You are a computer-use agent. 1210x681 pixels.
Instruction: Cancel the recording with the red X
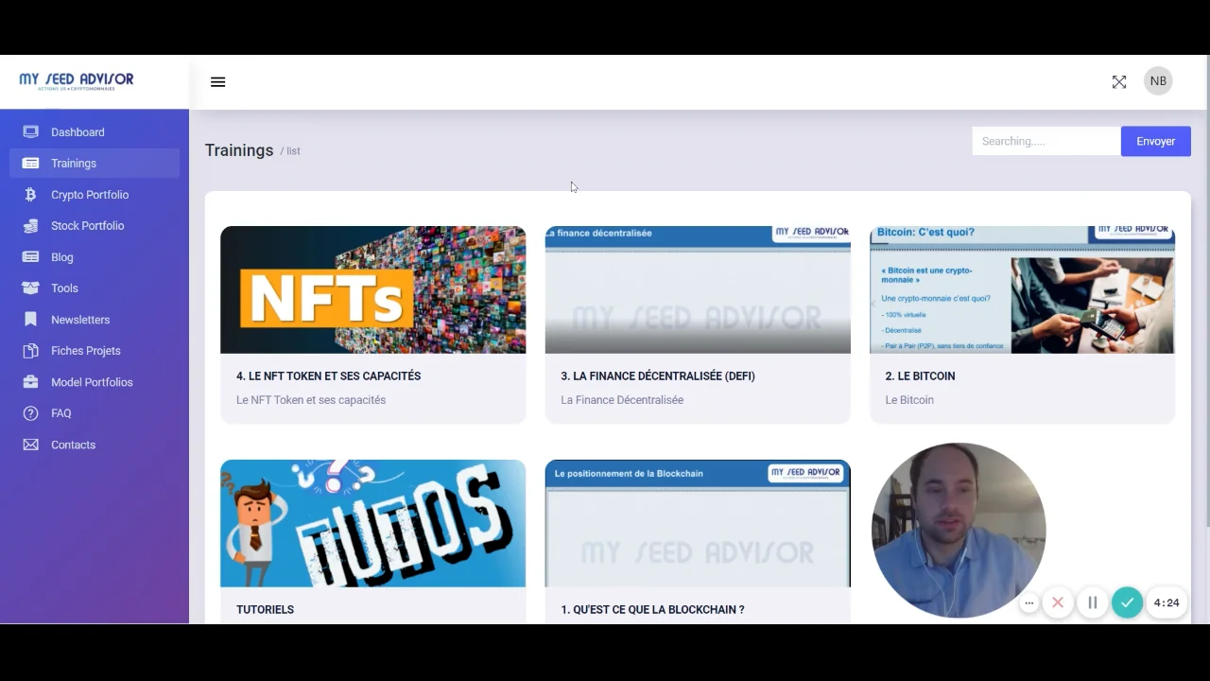point(1058,602)
